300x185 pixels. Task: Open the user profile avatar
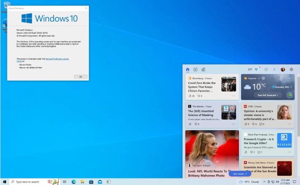click(x=283, y=69)
